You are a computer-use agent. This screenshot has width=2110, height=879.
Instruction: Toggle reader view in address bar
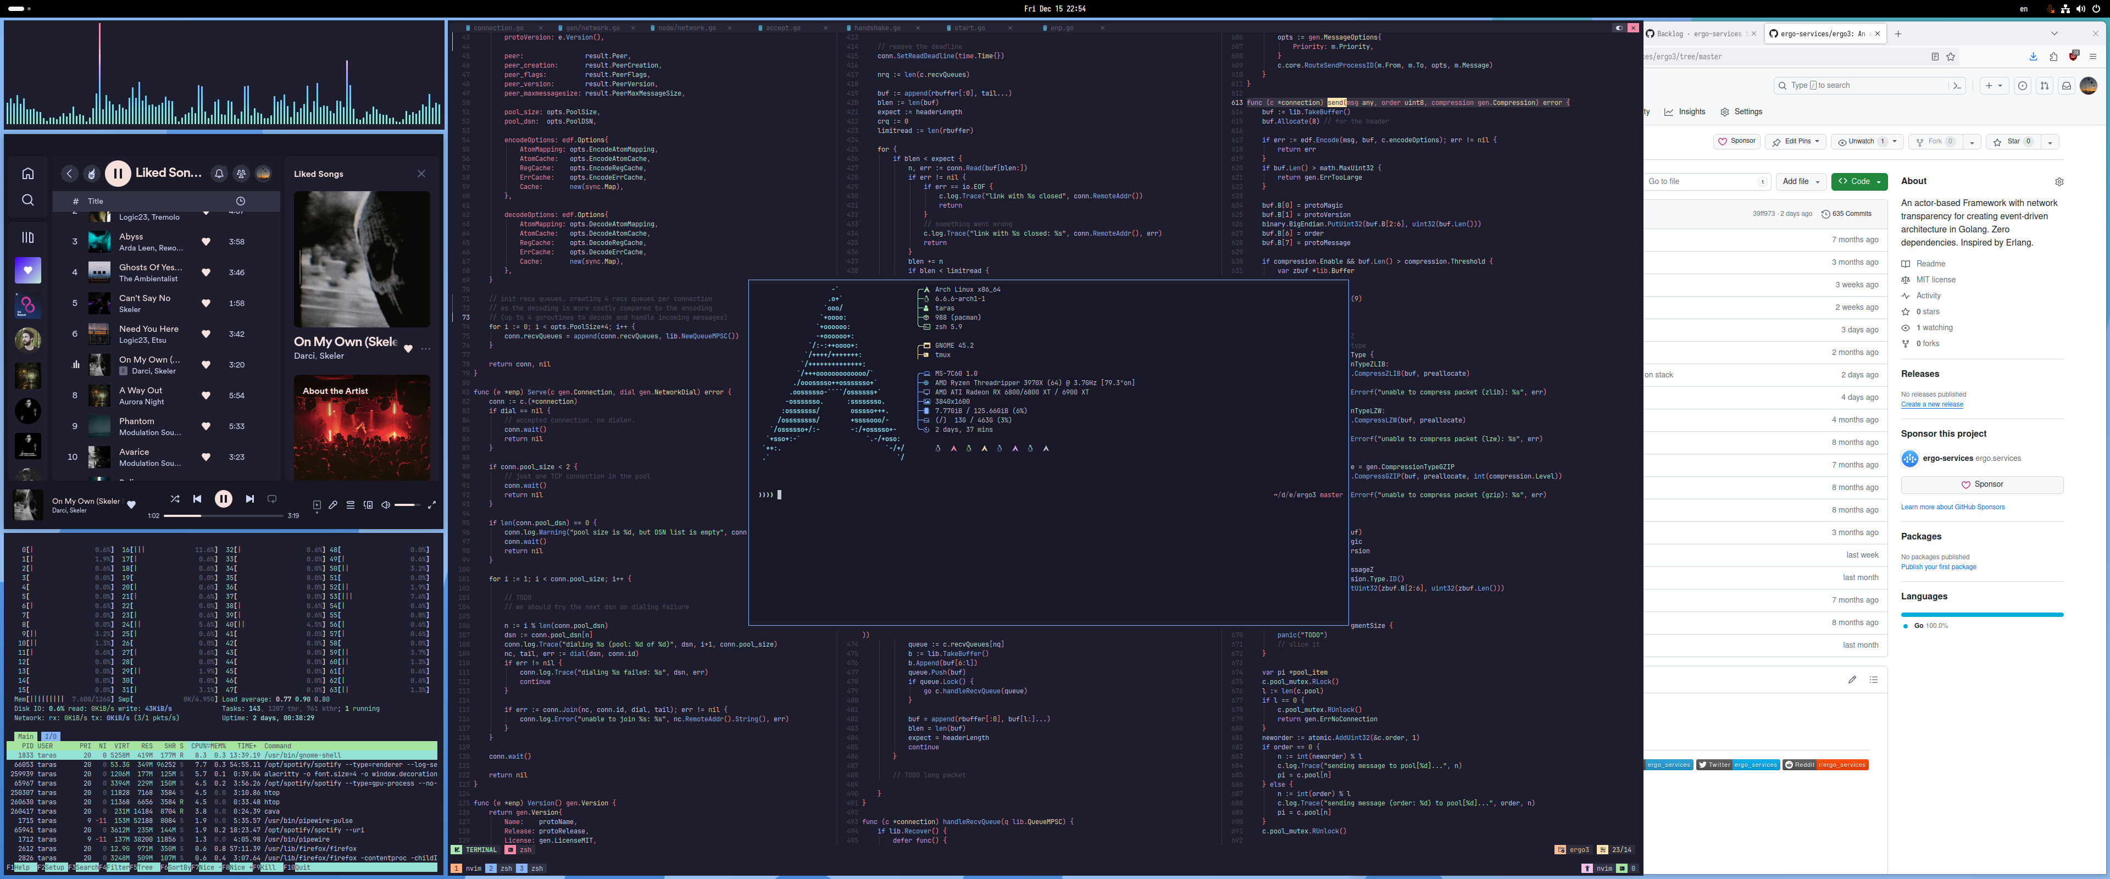(1935, 57)
